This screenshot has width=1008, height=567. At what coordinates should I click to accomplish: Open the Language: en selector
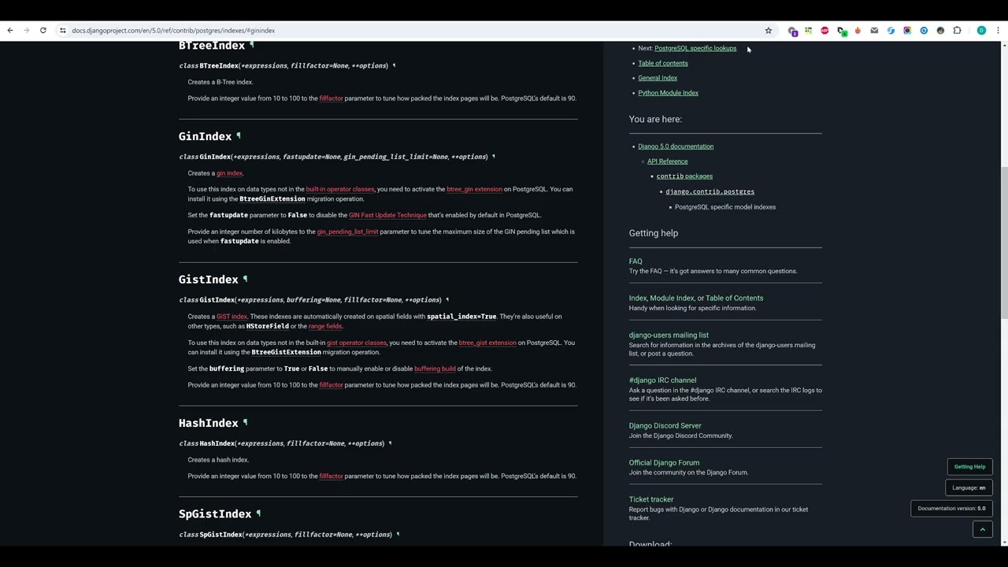969,487
